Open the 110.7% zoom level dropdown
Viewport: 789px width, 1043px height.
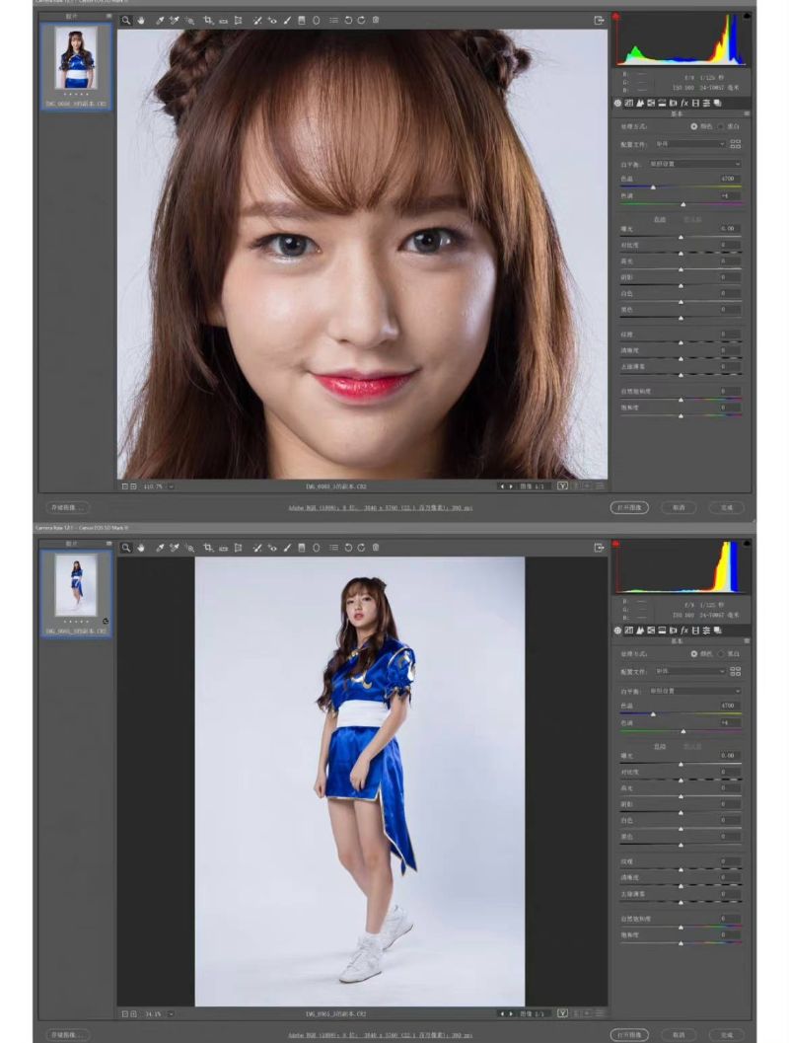[172, 486]
